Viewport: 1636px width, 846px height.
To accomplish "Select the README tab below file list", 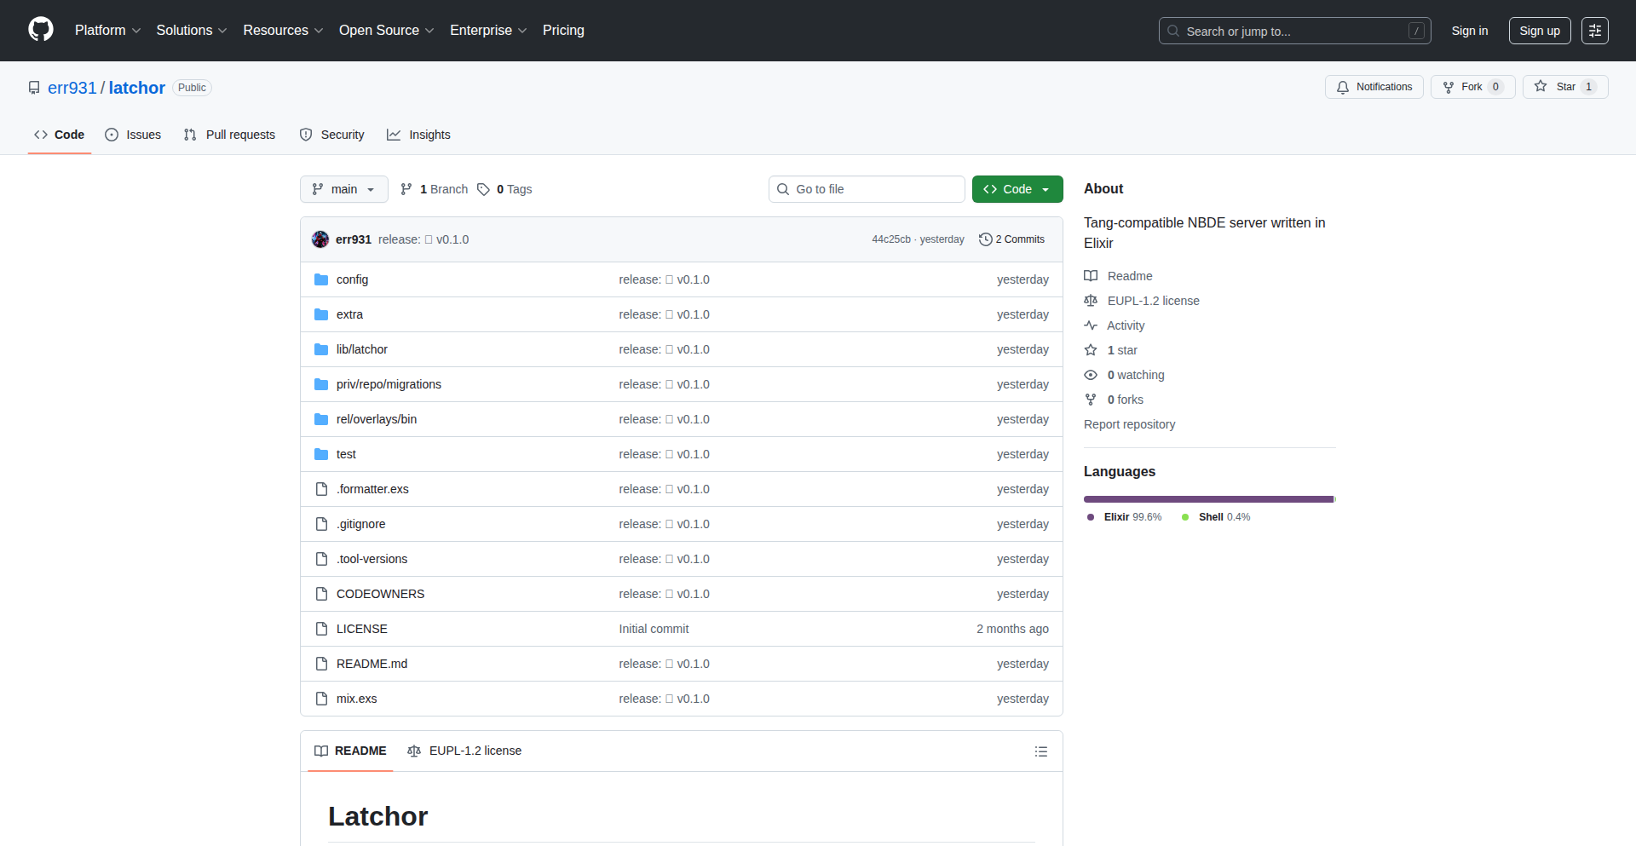I will 350,751.
